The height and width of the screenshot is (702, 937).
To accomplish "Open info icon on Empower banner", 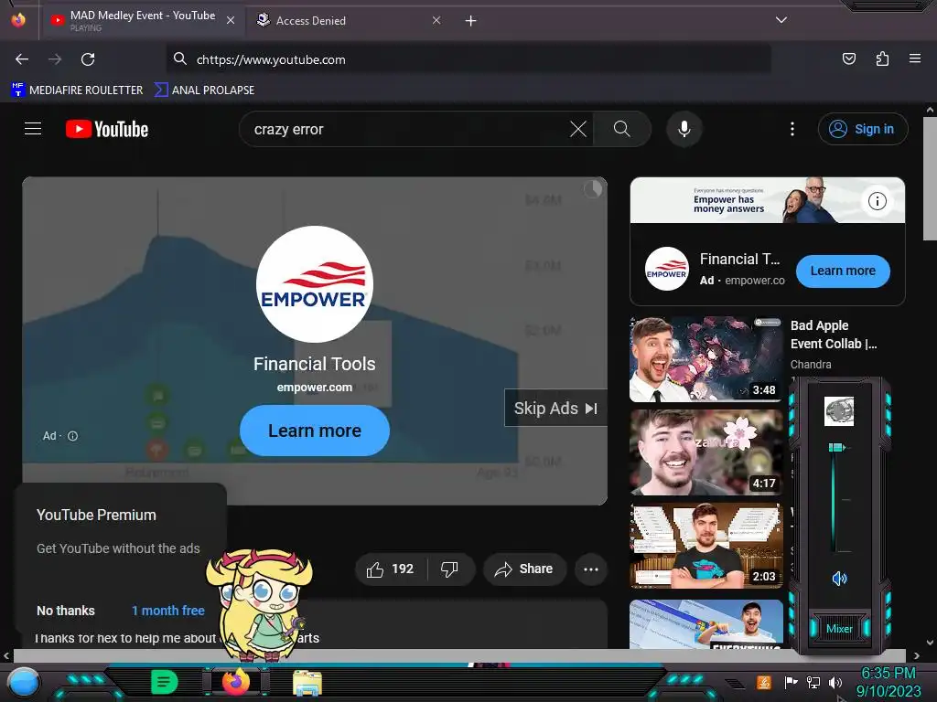I will pyautogui.click(x=877, y=201).
